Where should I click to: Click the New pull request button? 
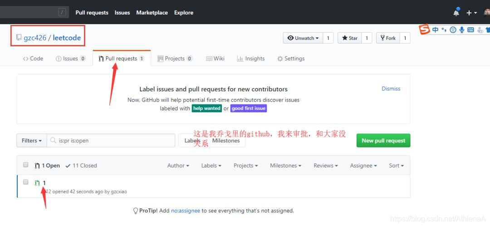pos(383,141)
